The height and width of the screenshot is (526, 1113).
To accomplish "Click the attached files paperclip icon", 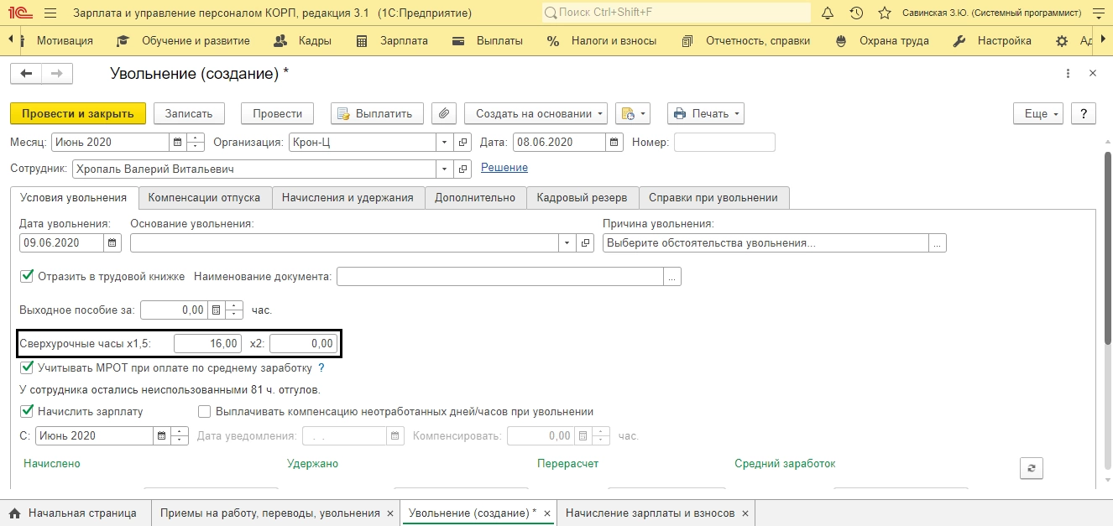I will point(445,113).
